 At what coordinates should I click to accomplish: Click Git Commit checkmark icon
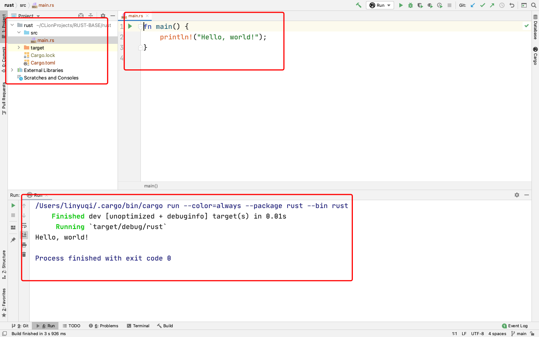click(482, 5)
